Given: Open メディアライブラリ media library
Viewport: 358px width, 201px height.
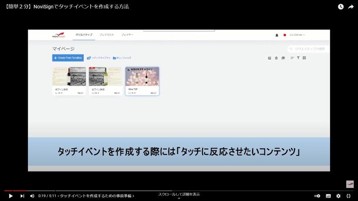Looking at the screenshot, I should coord(99,58).
